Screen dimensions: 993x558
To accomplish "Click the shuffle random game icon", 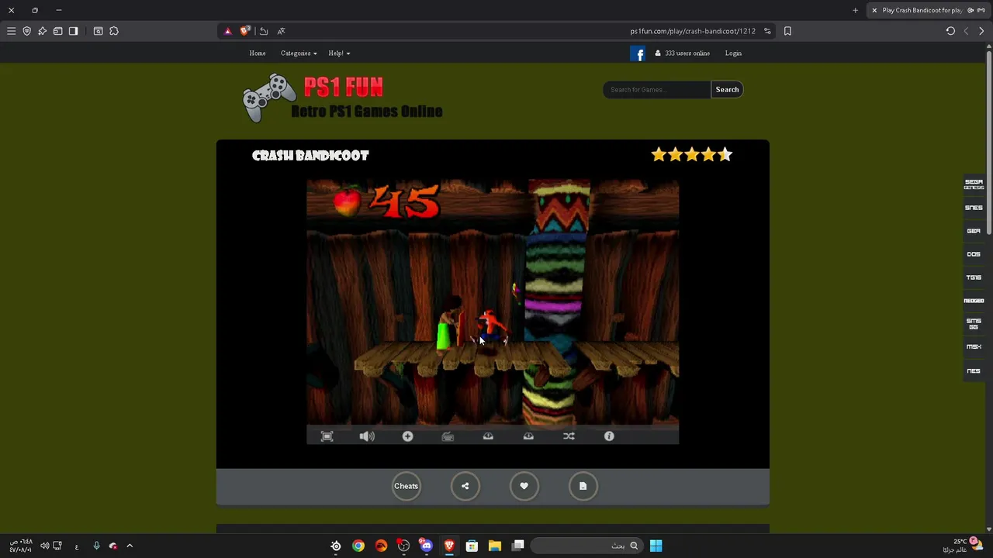I will (569, 436).
